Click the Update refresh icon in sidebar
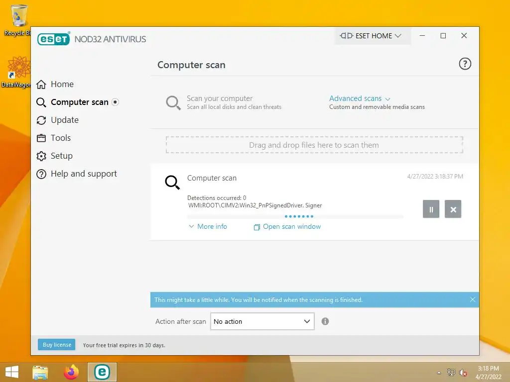 click(41, 120)
